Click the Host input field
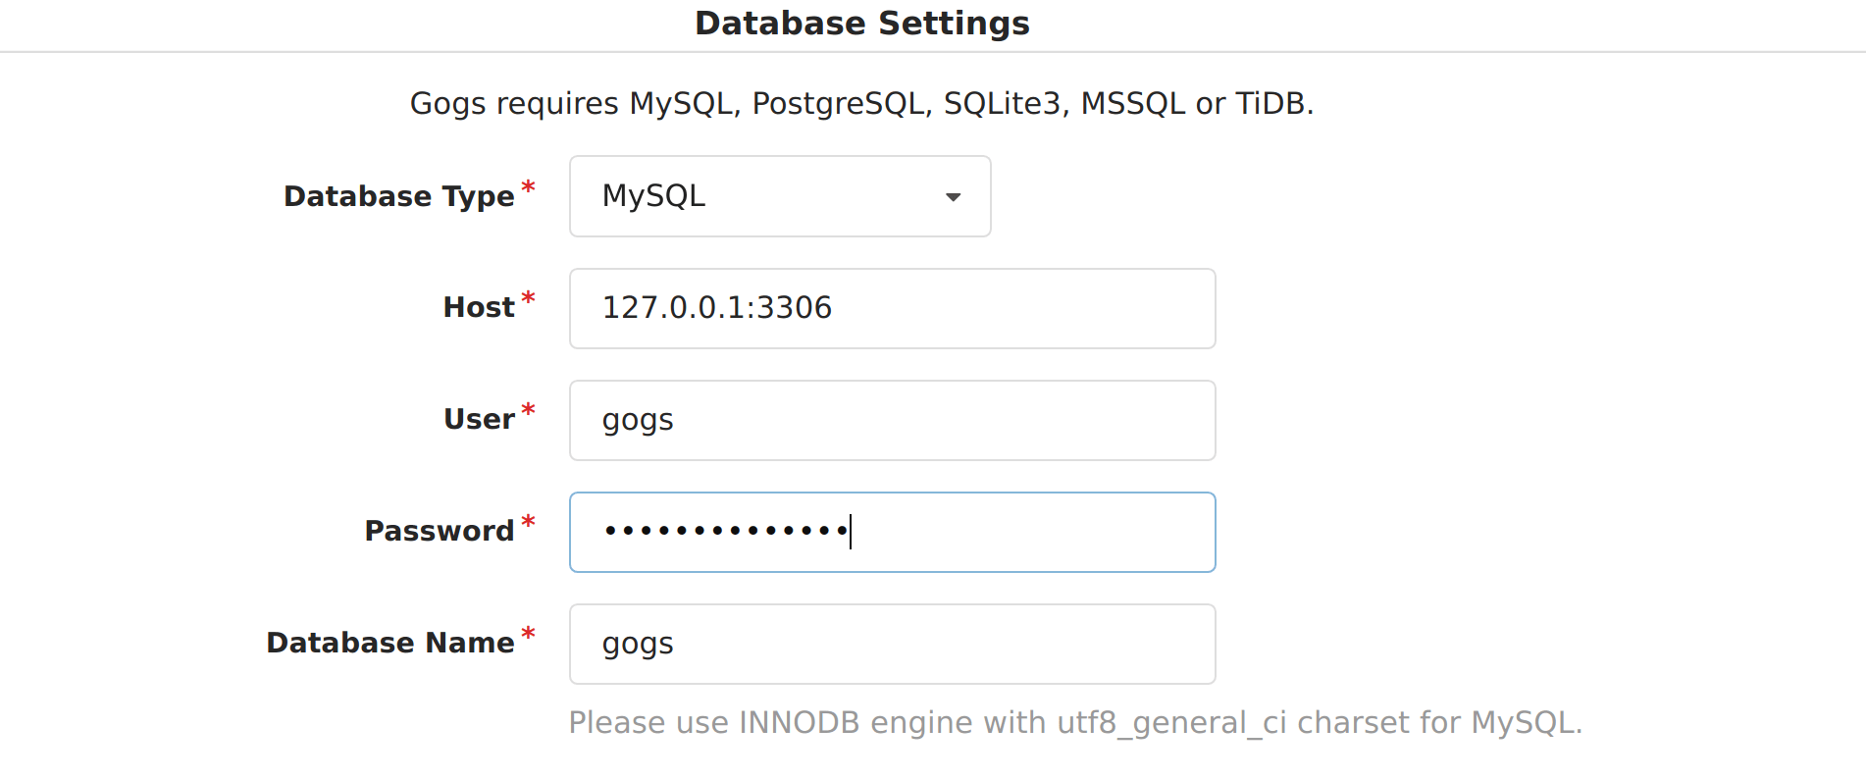Screen dimensions: 1866x779 click(x=891, y=308)
